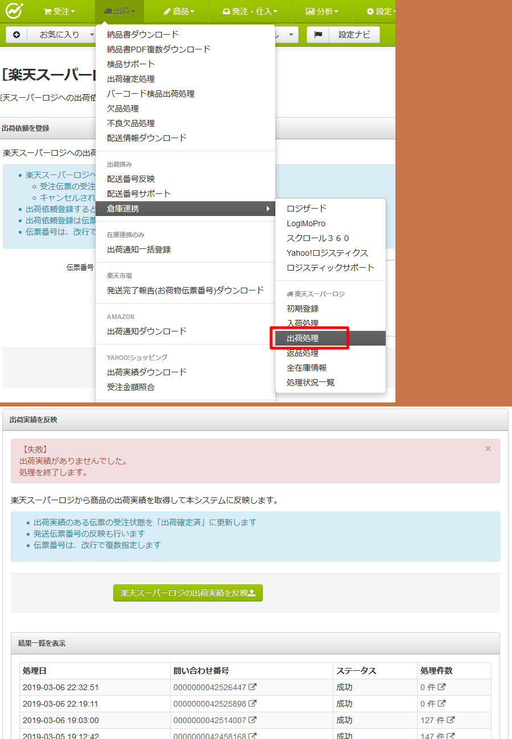
Task: Open the 受注 dropdown in the top navigation
Action: pyautogui.click(x=59, y=11)
